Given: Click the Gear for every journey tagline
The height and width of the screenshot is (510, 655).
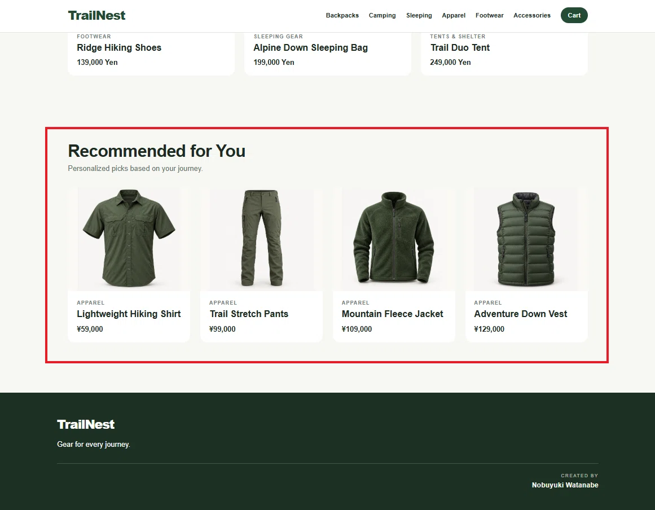Looking at the screenshot, I should 94,445.
